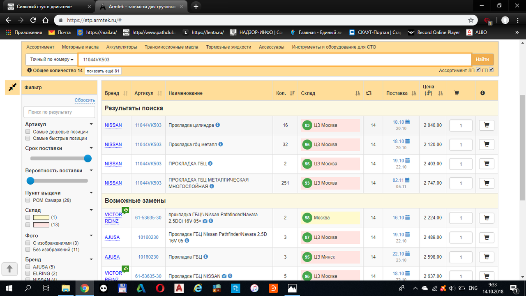Image resolution: width=526 pixels, height=296 pixels.
Task: Add Ajusa item priced 2 489.00 to cart
Action: [x=487, y=238]
